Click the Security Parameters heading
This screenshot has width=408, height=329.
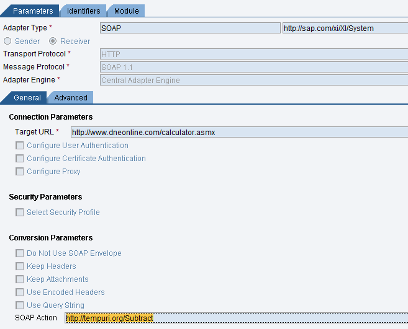pyautogui.click(x=45, y=197)
